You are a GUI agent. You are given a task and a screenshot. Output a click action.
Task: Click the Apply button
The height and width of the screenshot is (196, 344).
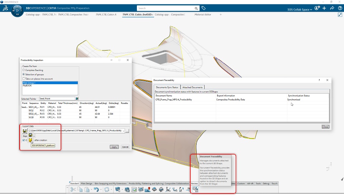(x=114, y=147)
